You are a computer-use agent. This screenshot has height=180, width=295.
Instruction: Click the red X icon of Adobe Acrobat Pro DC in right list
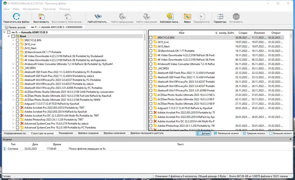click(x=155, y=121)
